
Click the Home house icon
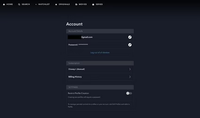point(4,5)
